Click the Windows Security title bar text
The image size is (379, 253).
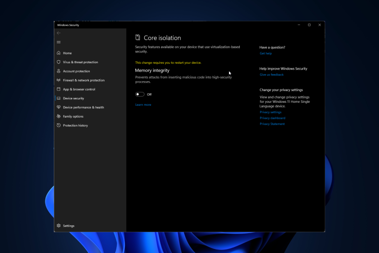click(68, 25)
